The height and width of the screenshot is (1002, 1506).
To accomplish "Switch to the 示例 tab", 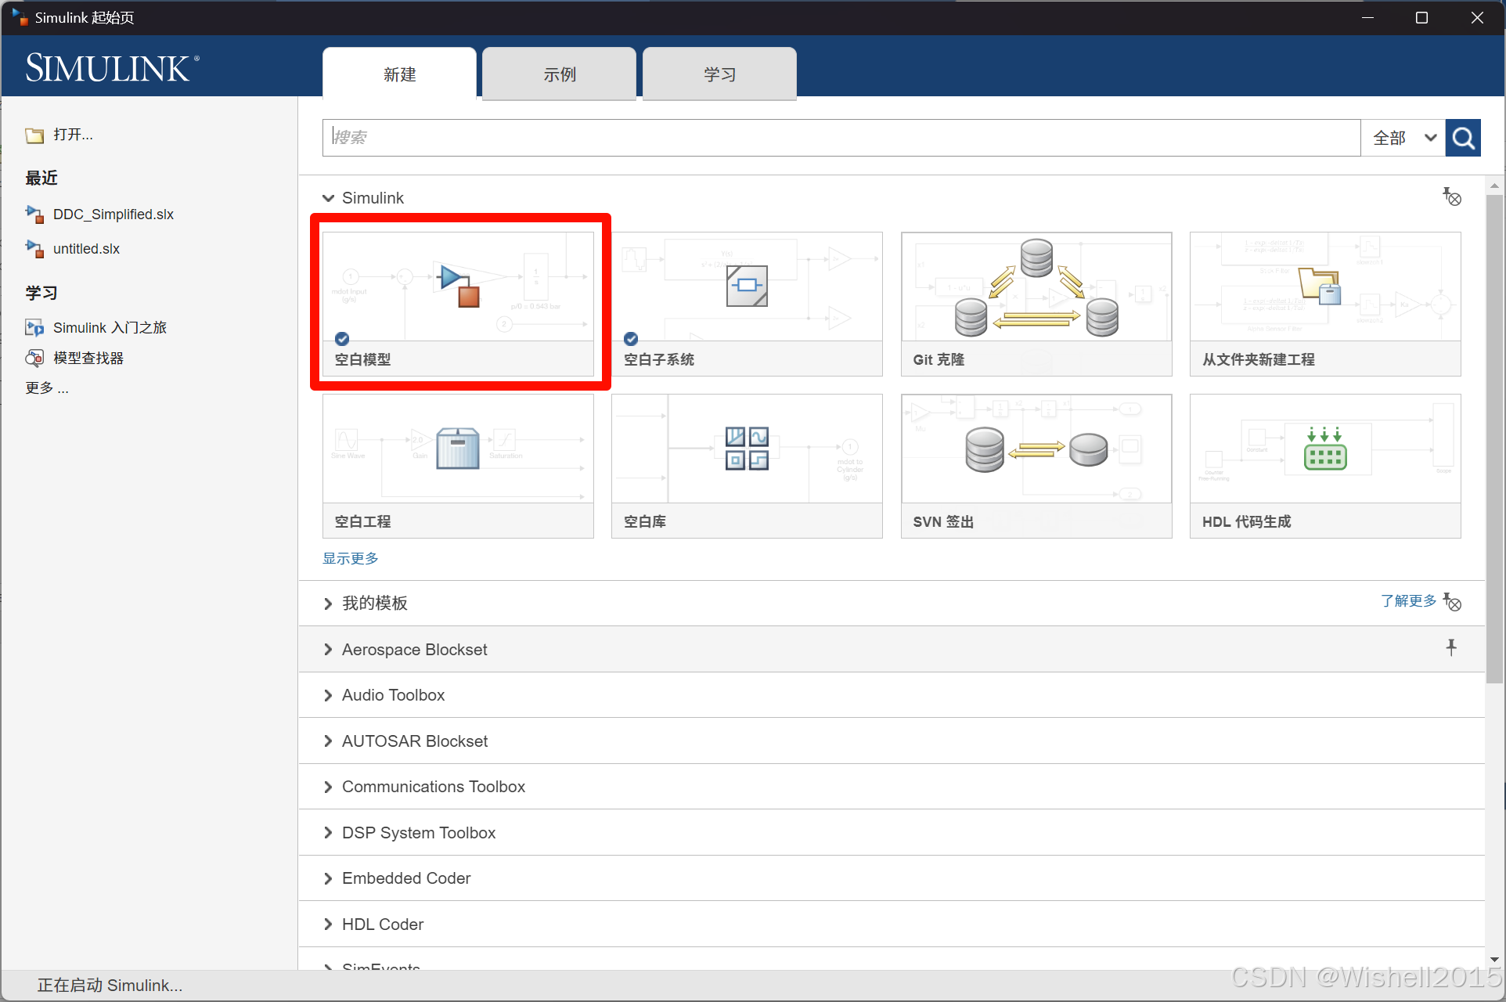I will tap(559, 74).
